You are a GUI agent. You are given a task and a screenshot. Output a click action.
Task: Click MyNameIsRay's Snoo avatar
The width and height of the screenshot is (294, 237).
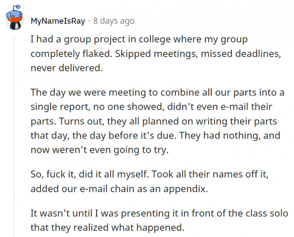click(x=13, y=18)
